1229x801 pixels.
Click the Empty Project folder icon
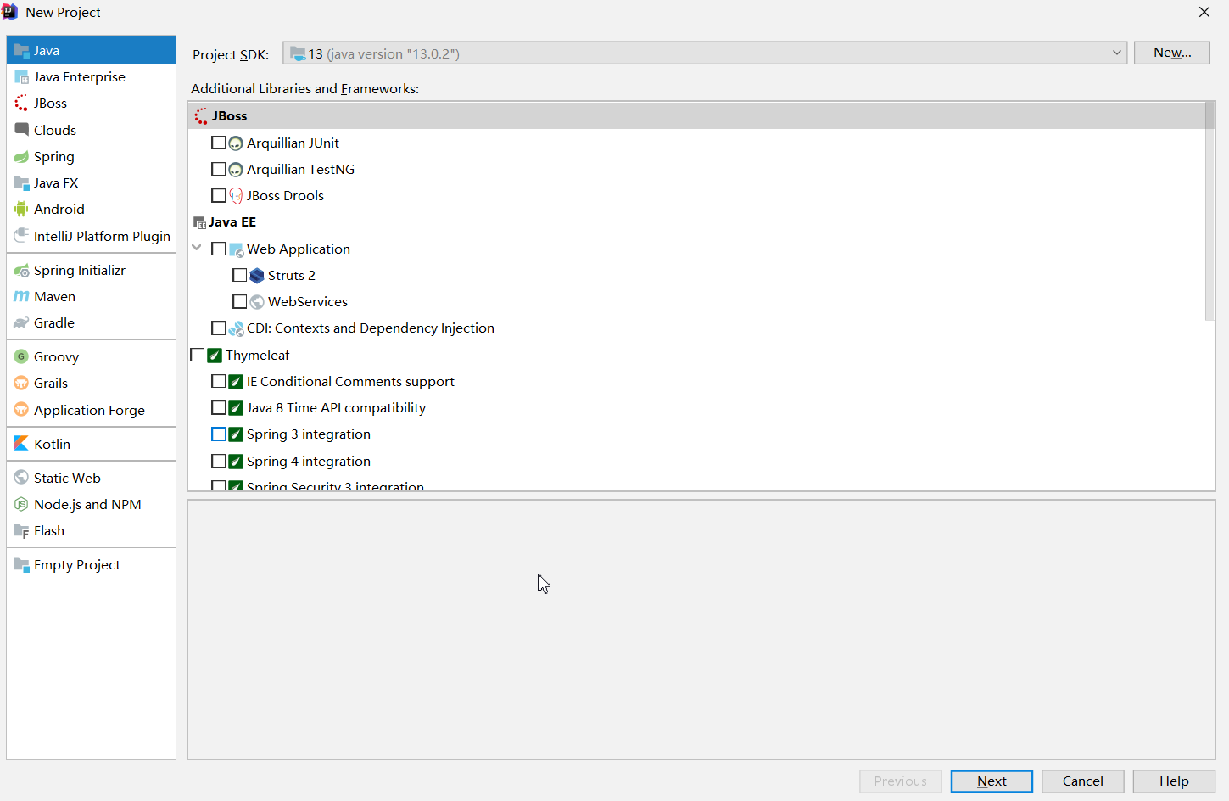(x=21, y=565)
